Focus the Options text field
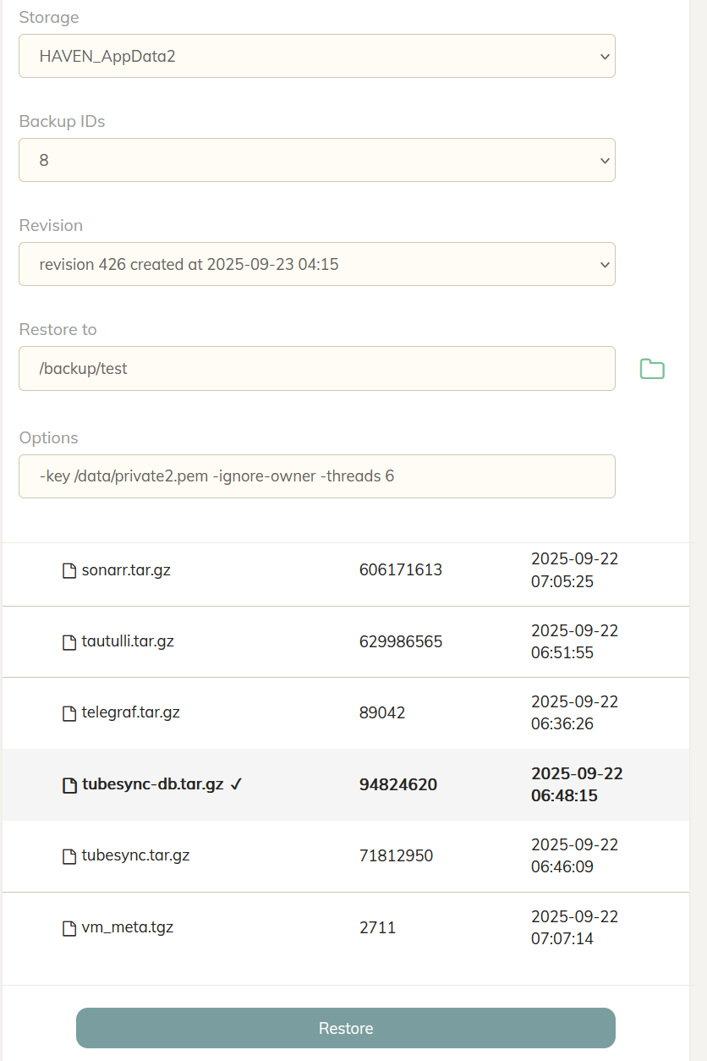Image resolution: width=707 pixels, height=1061 pixels. [316, 476]
